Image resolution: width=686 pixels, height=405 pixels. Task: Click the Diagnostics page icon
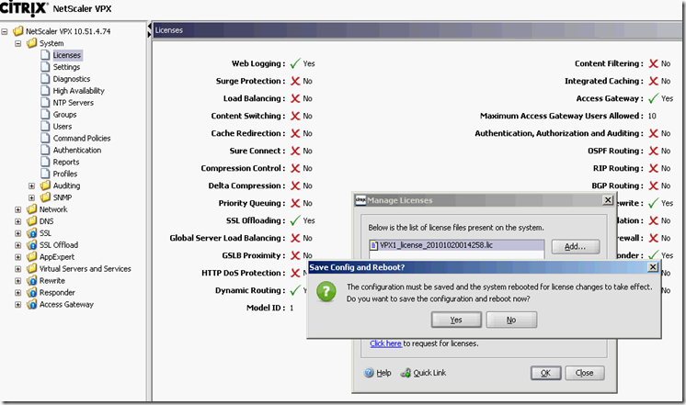point(45,78)
